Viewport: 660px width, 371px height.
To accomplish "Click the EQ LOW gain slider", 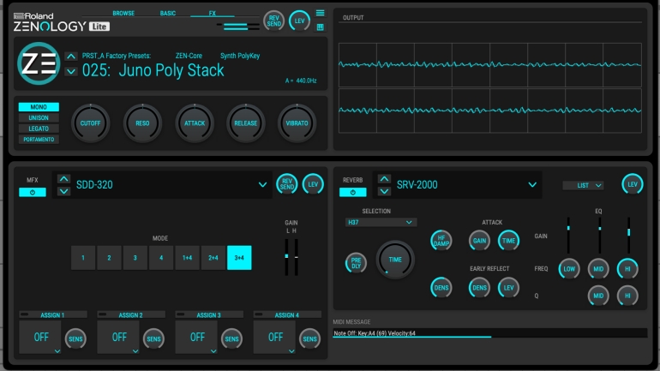I will pyautogui.click(x=568, y=235).
